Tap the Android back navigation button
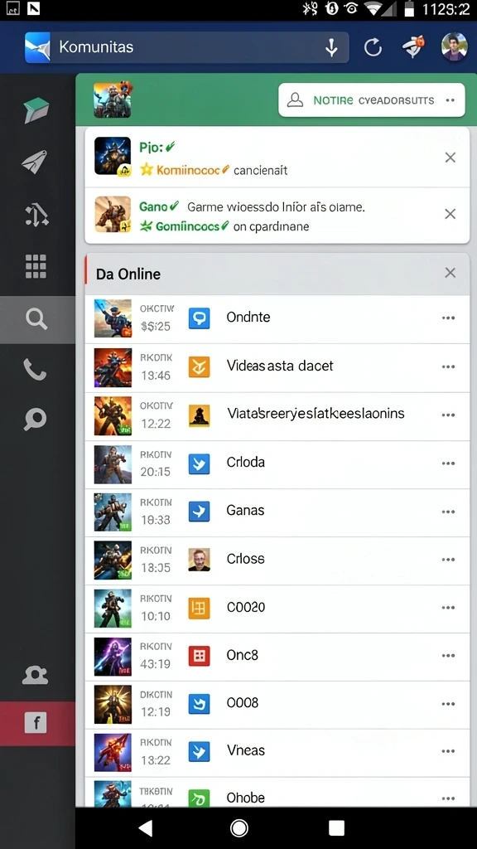Viewport: 477px width, 849px height. click(145, 828)
